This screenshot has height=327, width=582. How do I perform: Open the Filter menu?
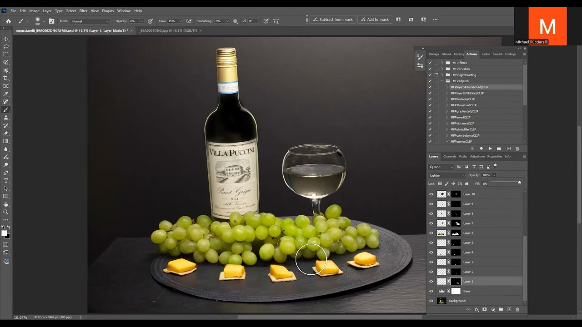[83, 11]
